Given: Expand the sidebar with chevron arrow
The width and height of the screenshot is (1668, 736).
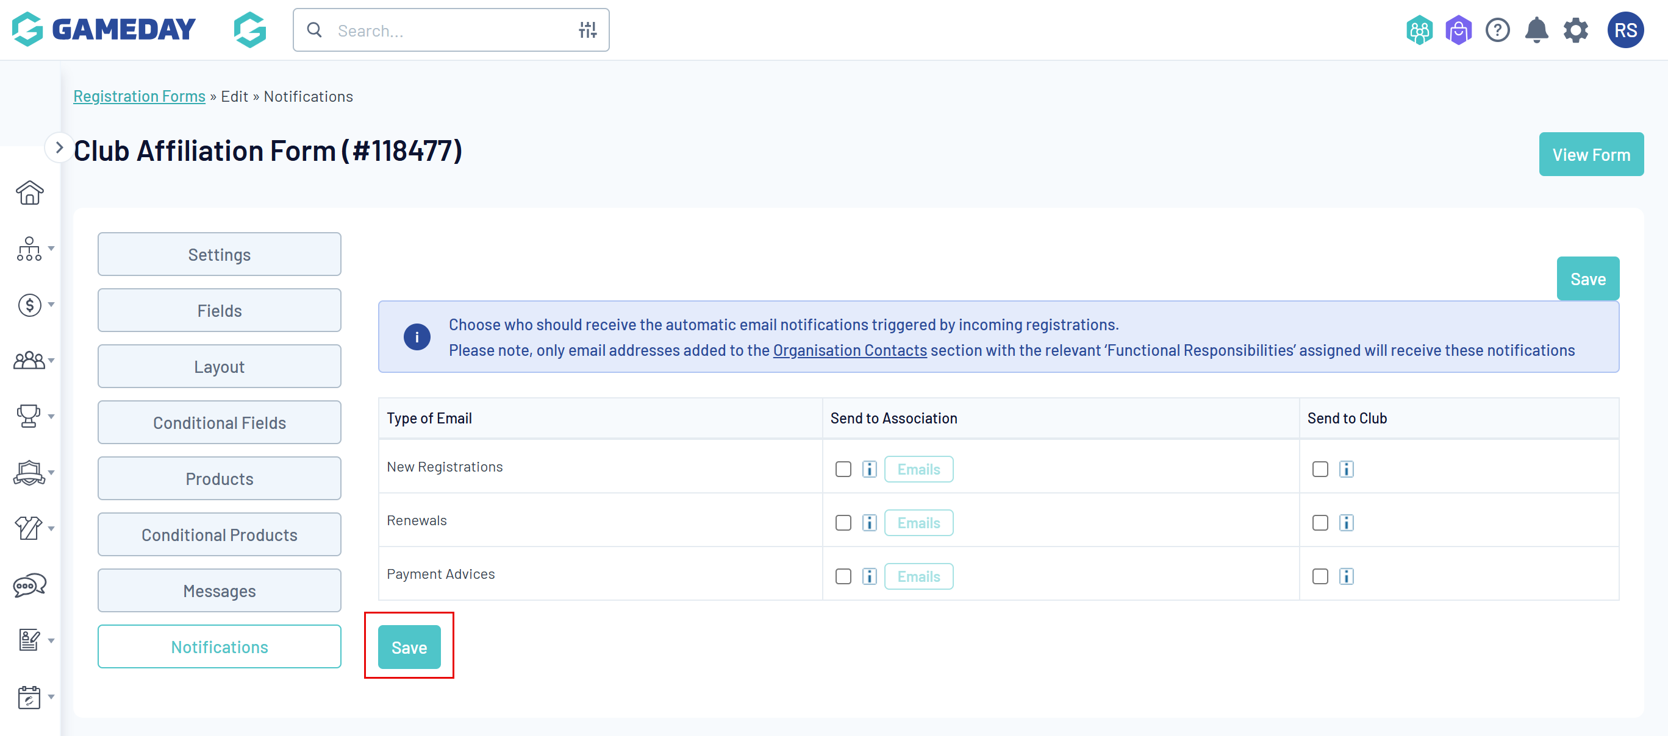Looking at the screenshot, I should (59, 147).
